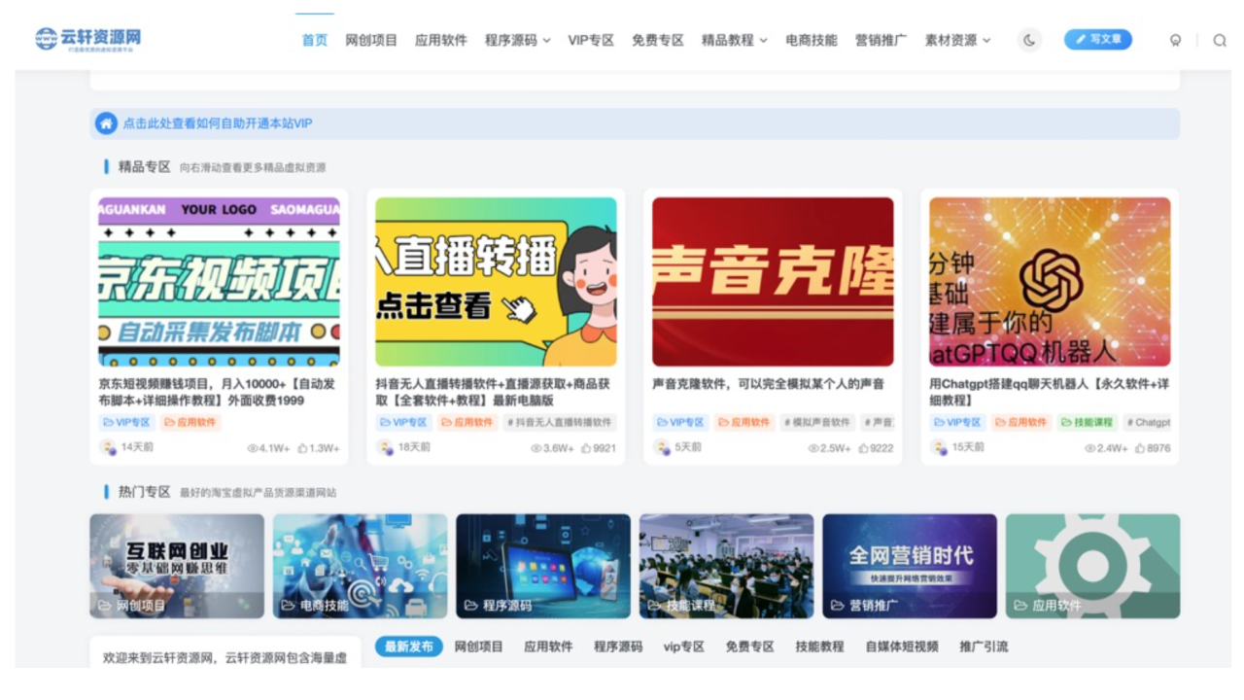This screenshot has width=1244, height=700.
Task: Click author avatar on Chatgpt card
Action: [938, 447]
